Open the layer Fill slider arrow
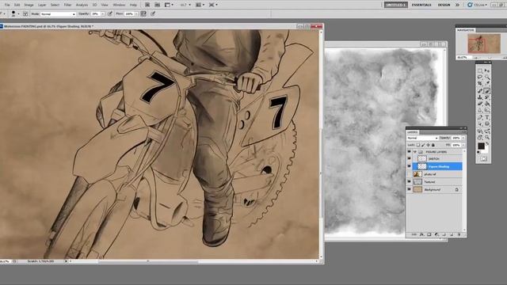The image size is (507, 285). (463, 145)
